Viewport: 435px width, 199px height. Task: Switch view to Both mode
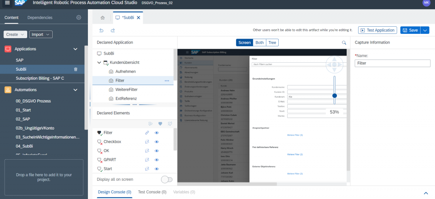click(260, 43)
